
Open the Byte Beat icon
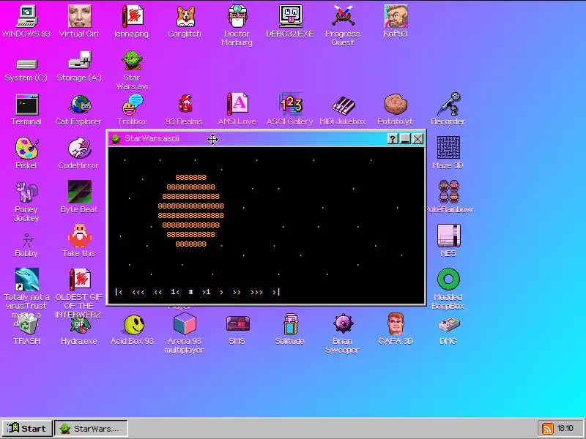pyautogui.click(x=79, y=197)
